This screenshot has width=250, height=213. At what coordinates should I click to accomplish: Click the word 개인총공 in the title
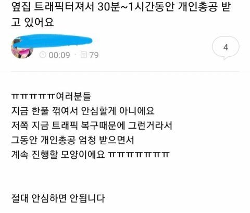[198, 7]
